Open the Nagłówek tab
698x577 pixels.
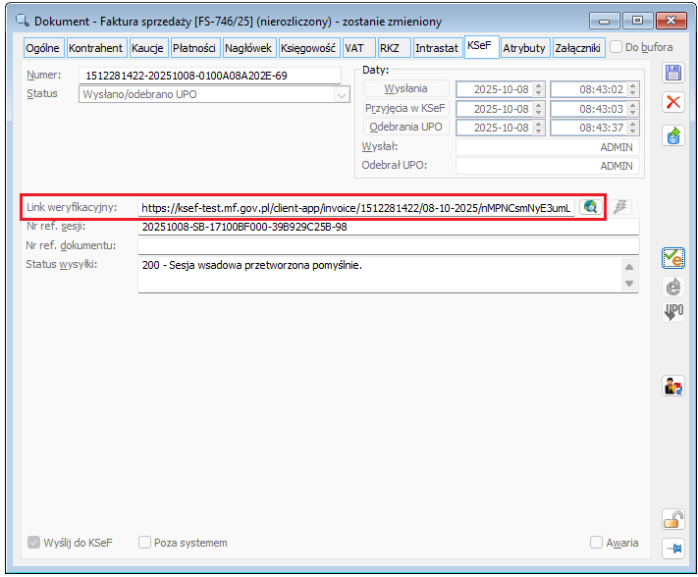point(248,48)
